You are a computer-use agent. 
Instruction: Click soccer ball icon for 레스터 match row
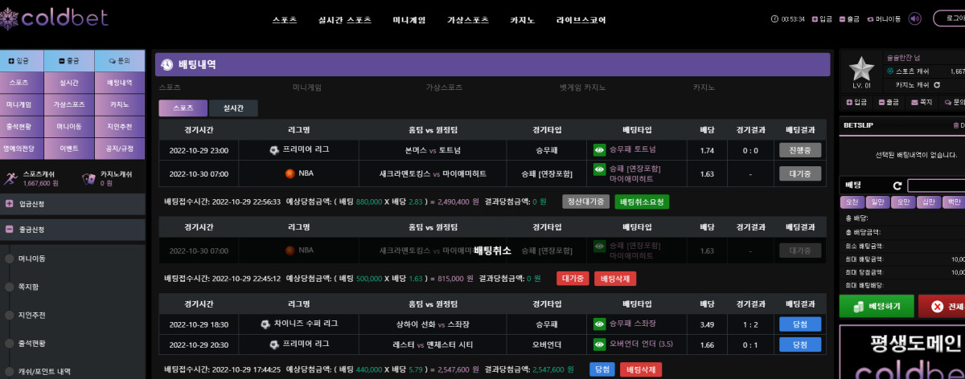tap(274, 344)
